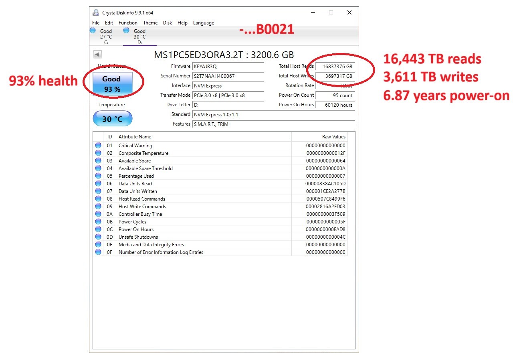Close the CrystalDiskInfo window
Viewport: 521px width, 357px height.
pyautogui.click(x=349, y=12)
